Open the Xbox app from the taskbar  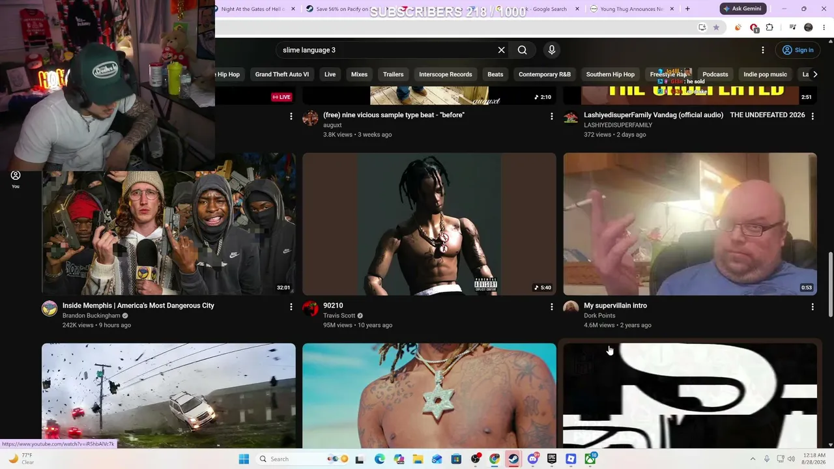(x=590, y=459)
